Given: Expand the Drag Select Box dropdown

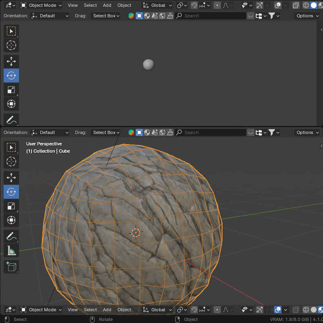Looking at the screenshot, I should 105,16.
